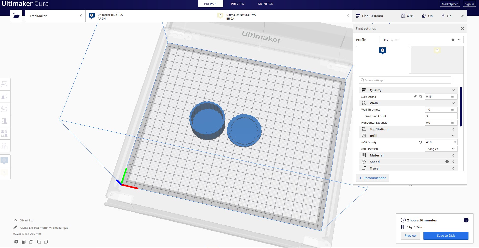The height and width of the screenshot is (248, 479).
Task: Click the Horizontal Expansion value field
Action: [x=441, y=123]
